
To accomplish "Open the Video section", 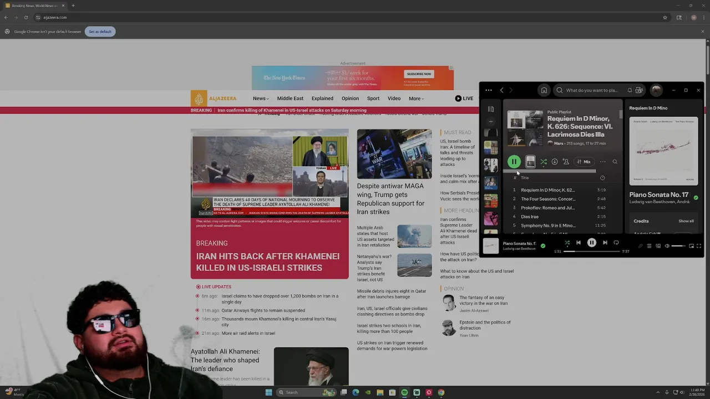I will click(394, 99).
